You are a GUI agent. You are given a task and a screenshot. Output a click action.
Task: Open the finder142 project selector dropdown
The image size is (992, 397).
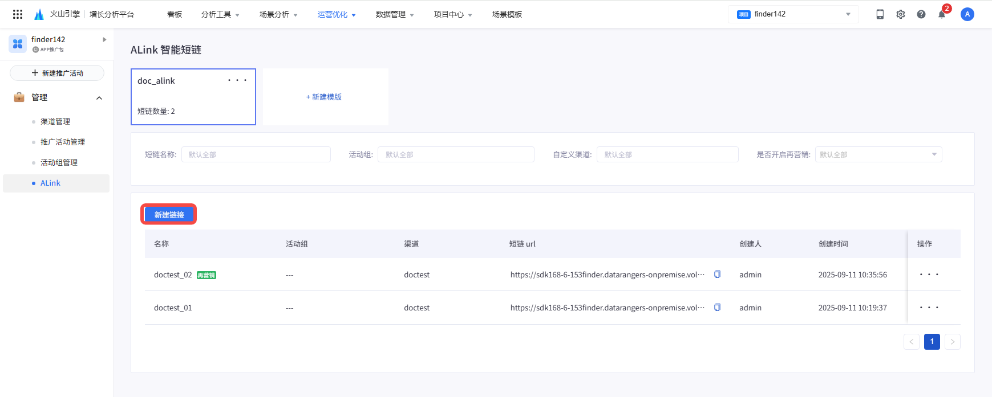[x=793, y=14]
